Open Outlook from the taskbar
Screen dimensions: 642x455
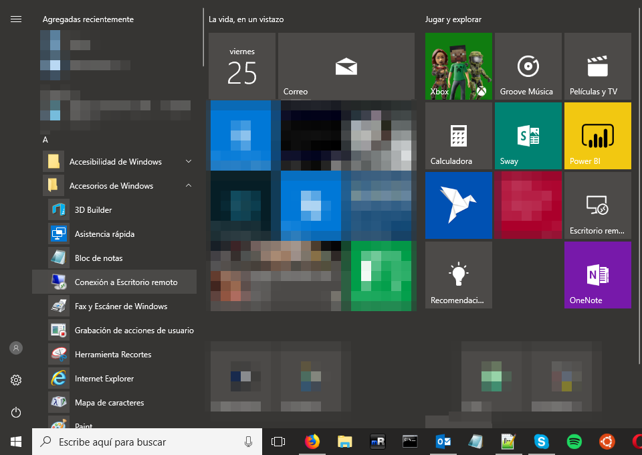(443, 442)
